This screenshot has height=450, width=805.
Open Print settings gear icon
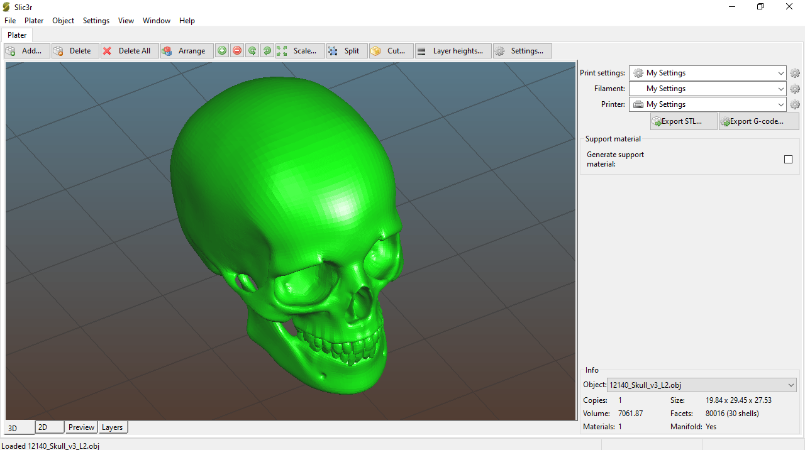[x=795, y=73]
